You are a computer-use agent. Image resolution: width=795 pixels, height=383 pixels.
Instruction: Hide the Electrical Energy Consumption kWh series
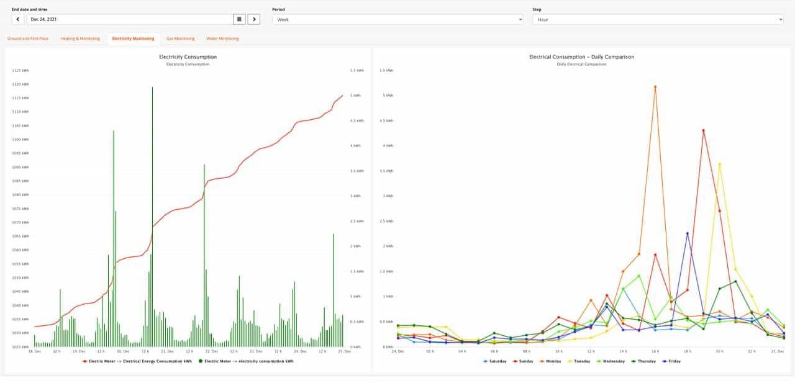click(x=85, y=361)
